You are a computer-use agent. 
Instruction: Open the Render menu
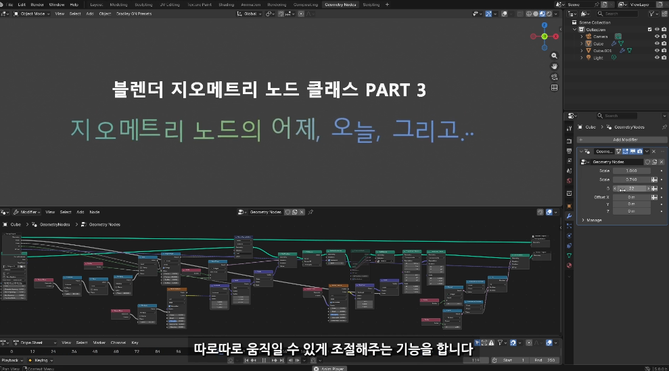click(38, 4)
